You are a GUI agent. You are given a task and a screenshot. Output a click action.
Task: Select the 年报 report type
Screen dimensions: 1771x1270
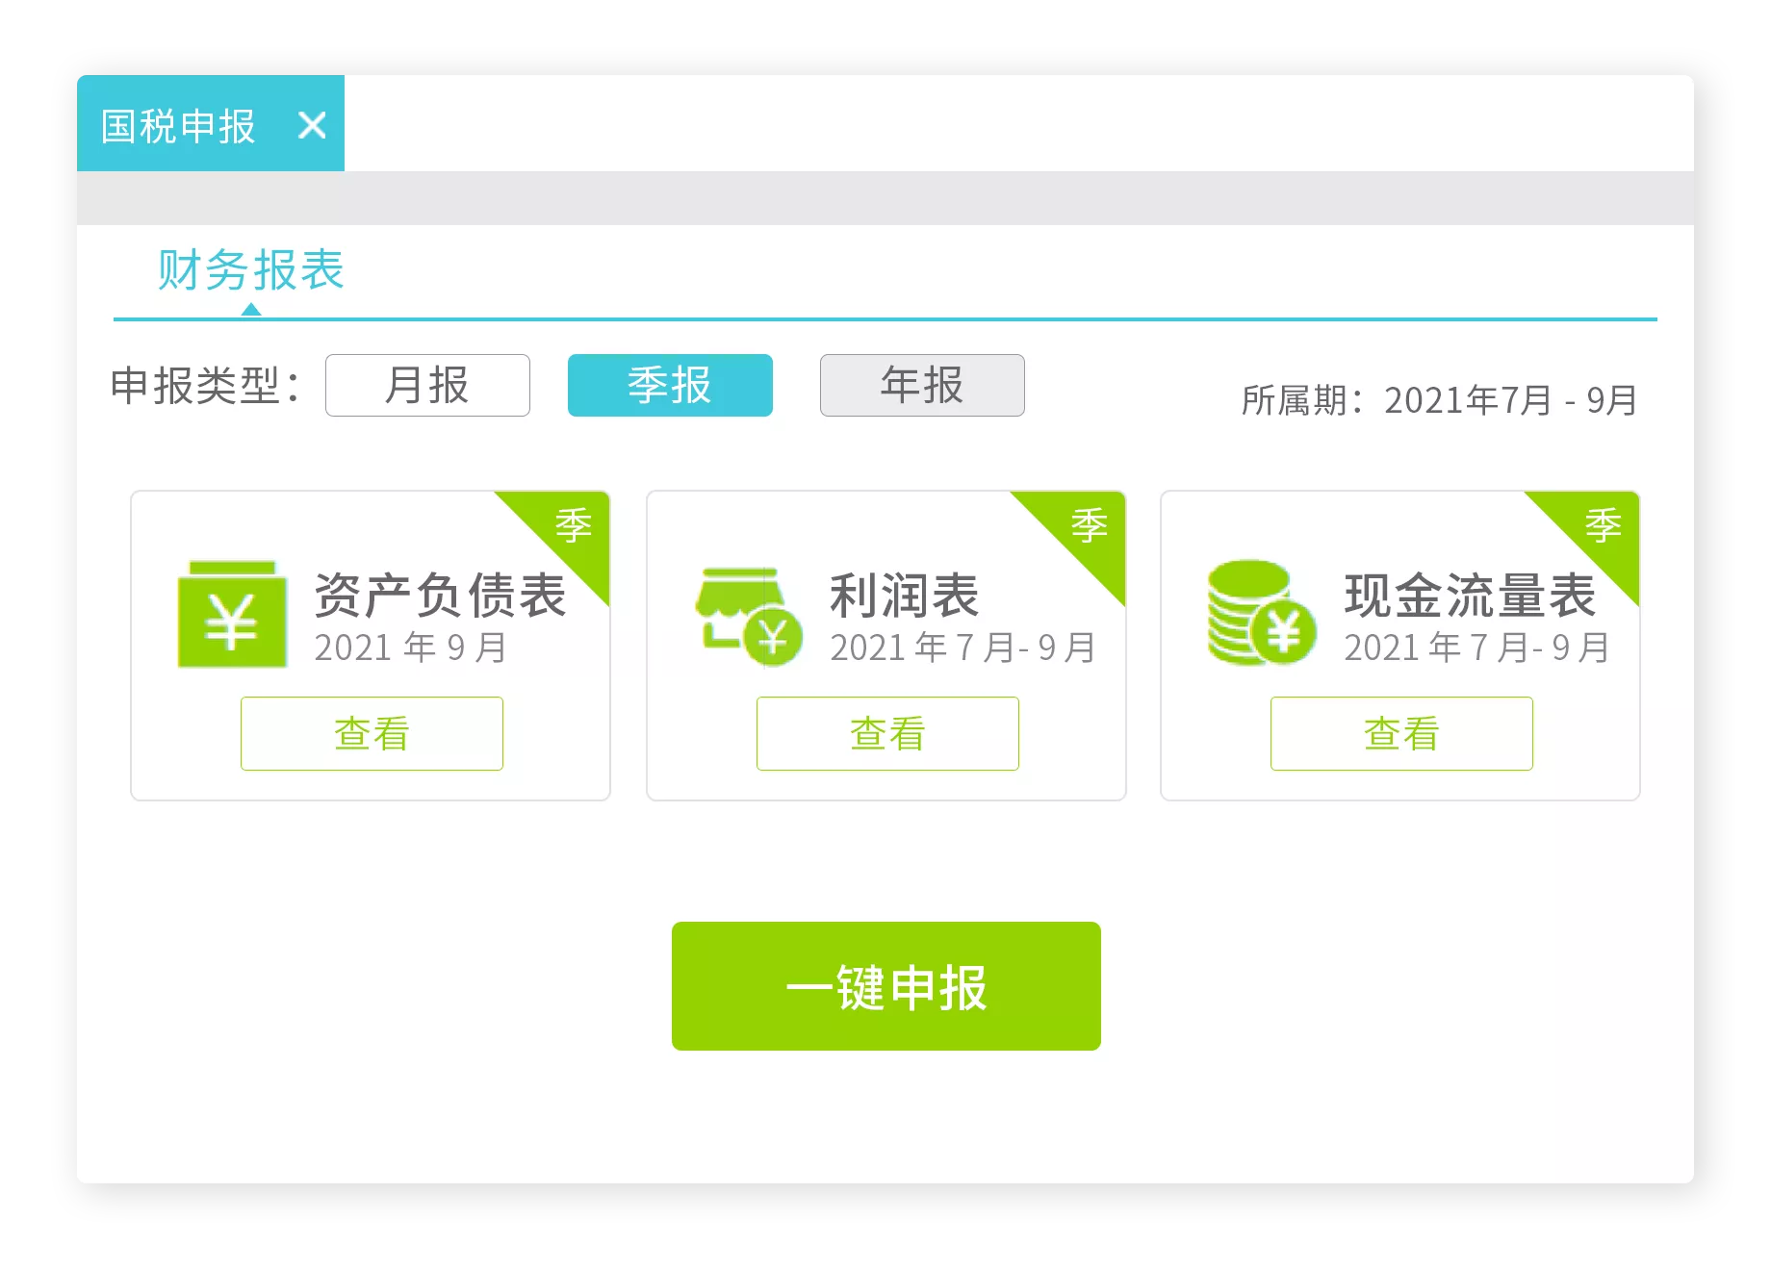coord(921,385)
